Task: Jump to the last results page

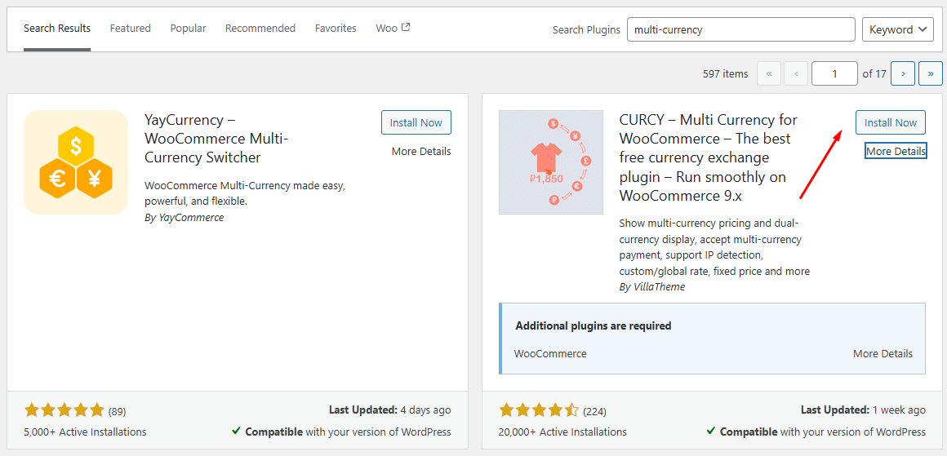Action: (930, 73)
